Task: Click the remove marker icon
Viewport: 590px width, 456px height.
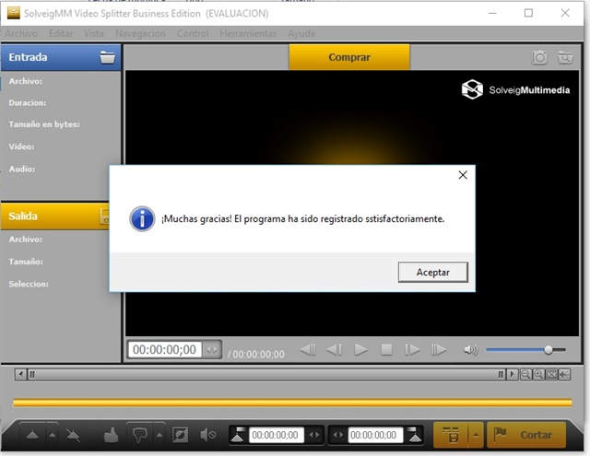Action: click(73, 436)
